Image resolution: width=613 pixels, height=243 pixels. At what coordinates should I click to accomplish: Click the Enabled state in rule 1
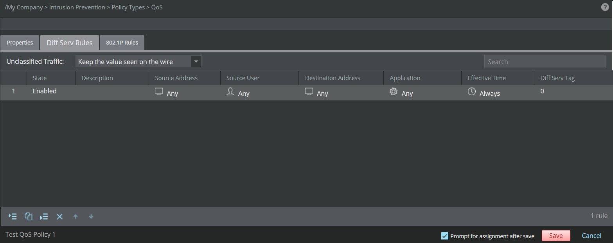tap(45, 91)
